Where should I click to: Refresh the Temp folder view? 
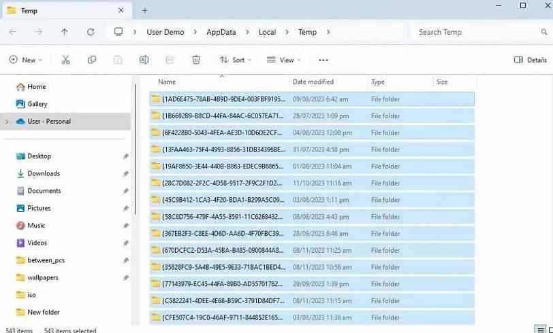pyautogui.click(x=91, y=32)
